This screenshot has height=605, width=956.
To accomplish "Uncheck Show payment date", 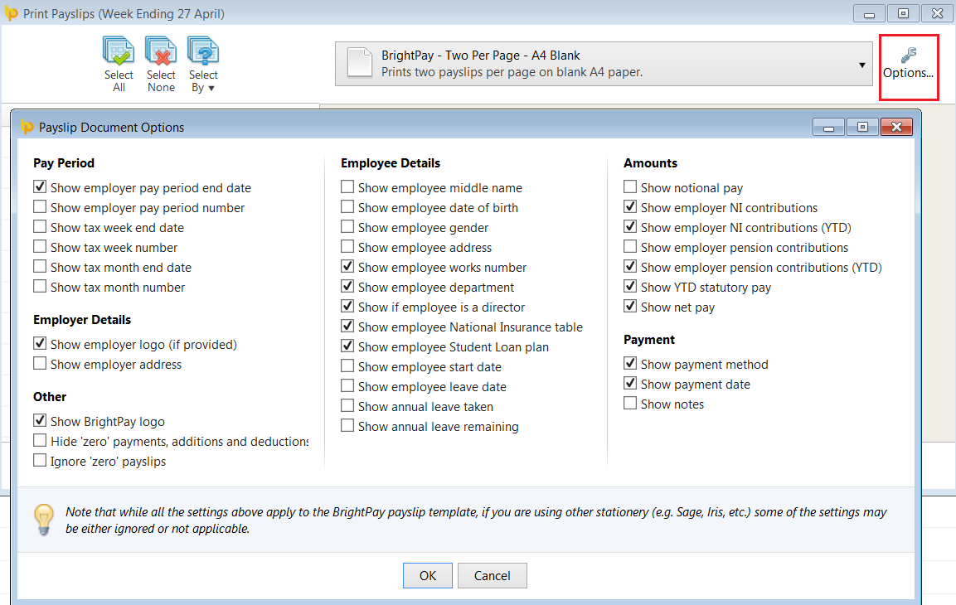I will tap(630, 384).
